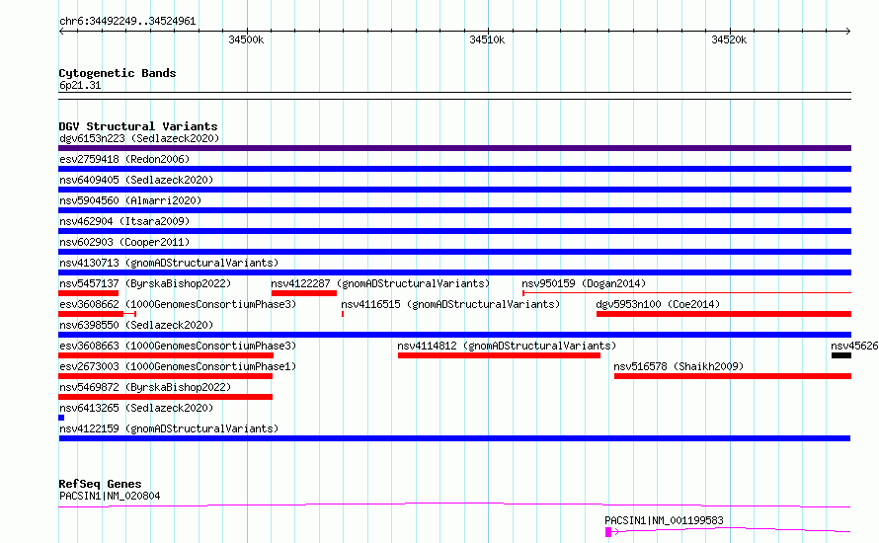Select the red esv3608663 variant bar
This screenshot has width=879, height=543.
(x=166, y=355)
